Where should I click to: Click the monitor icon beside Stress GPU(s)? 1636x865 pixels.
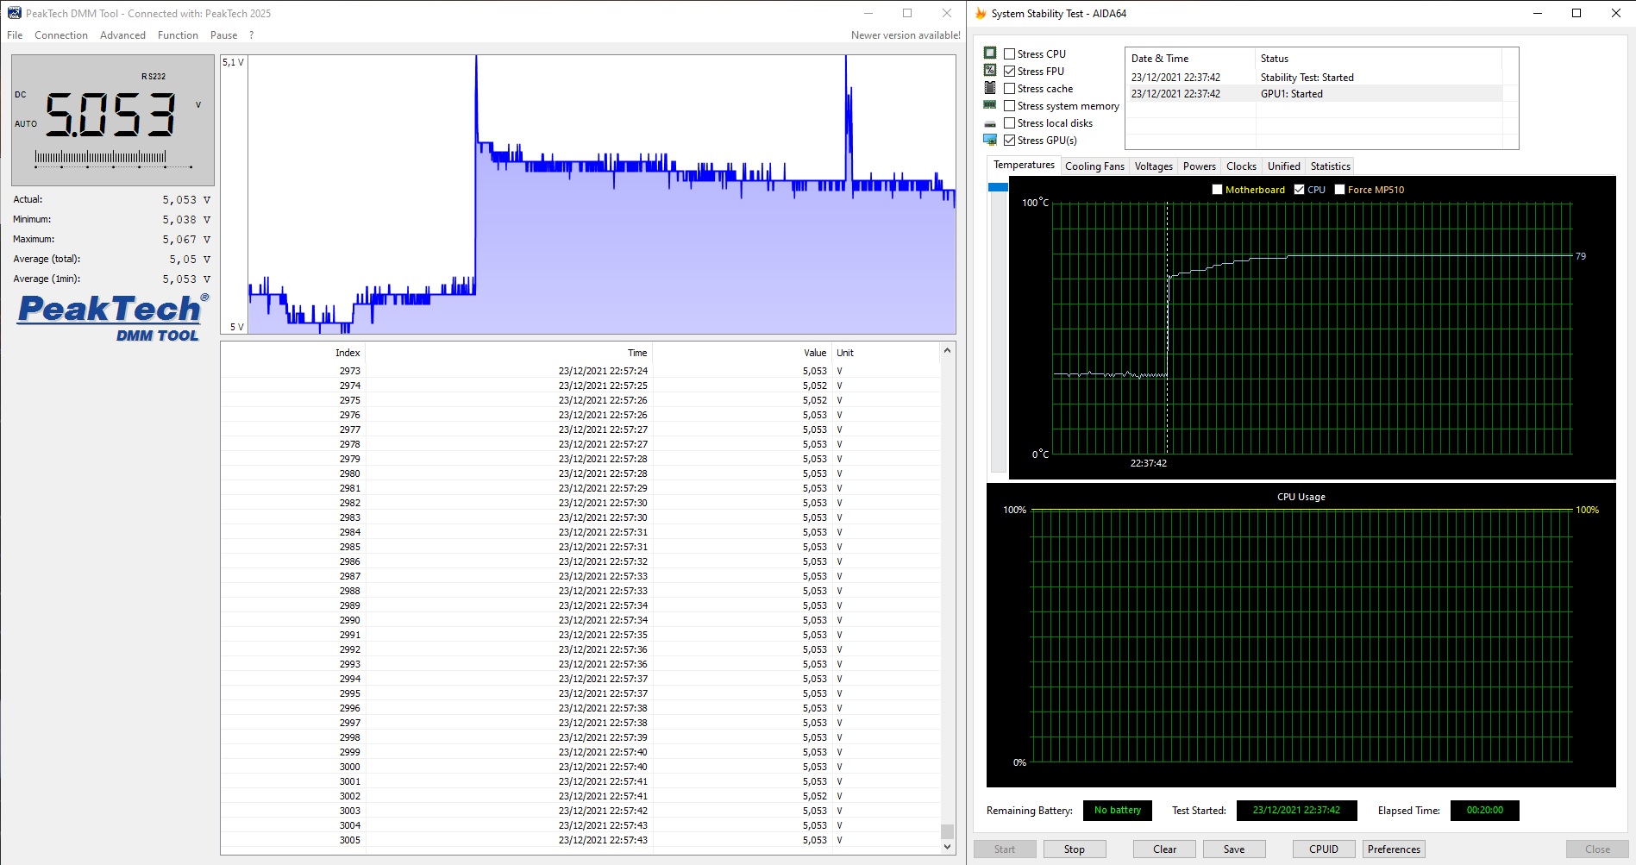click(990, 141)
